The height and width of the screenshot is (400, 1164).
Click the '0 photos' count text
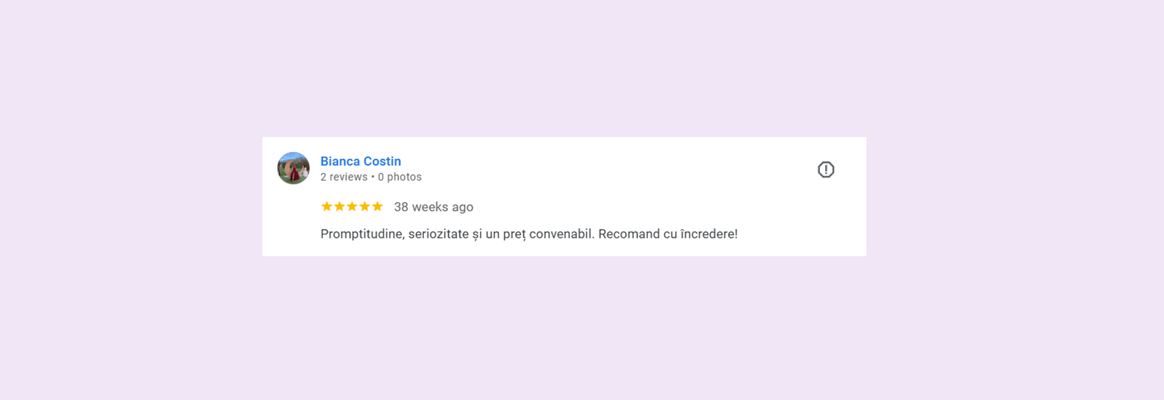(x=400, y=177)
